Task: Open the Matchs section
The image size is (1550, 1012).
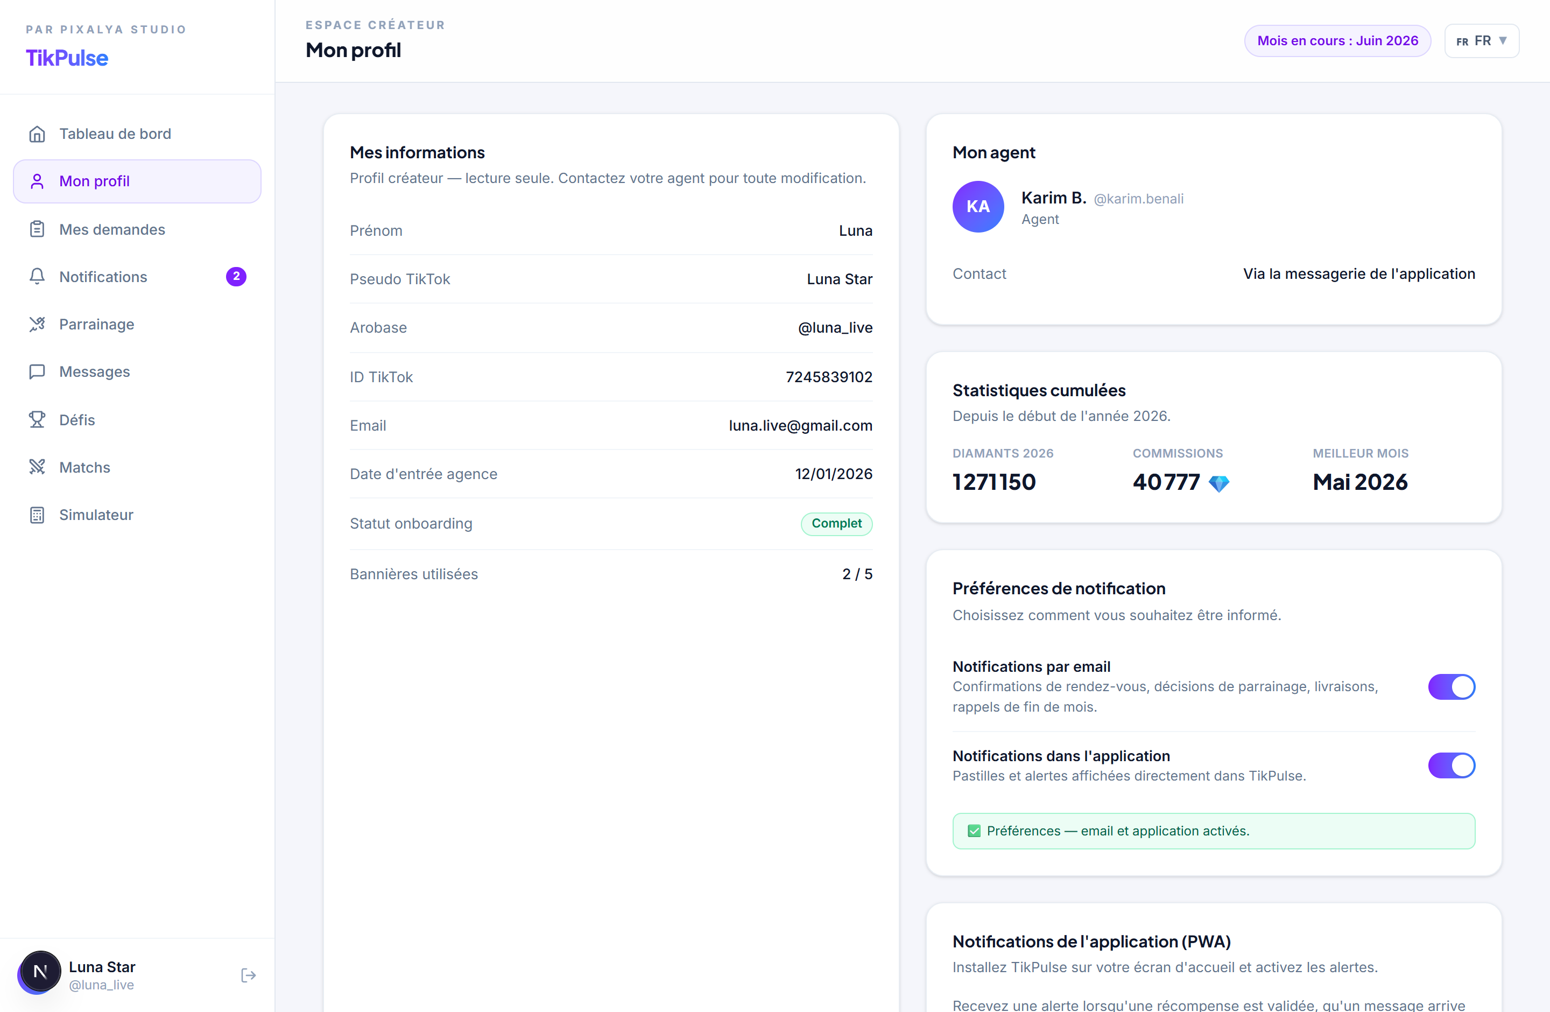Action: coord(137,467)
